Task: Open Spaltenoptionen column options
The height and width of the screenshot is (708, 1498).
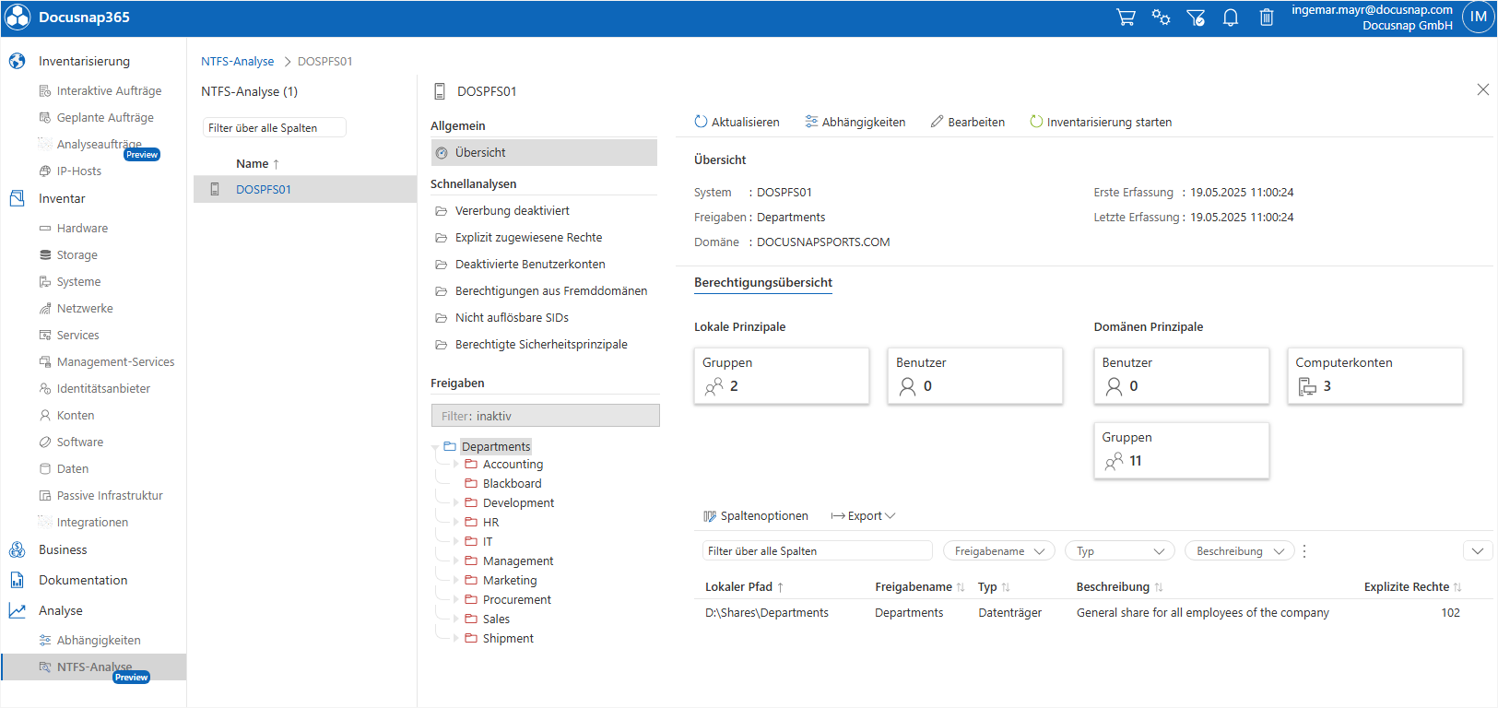Action: 756,516
